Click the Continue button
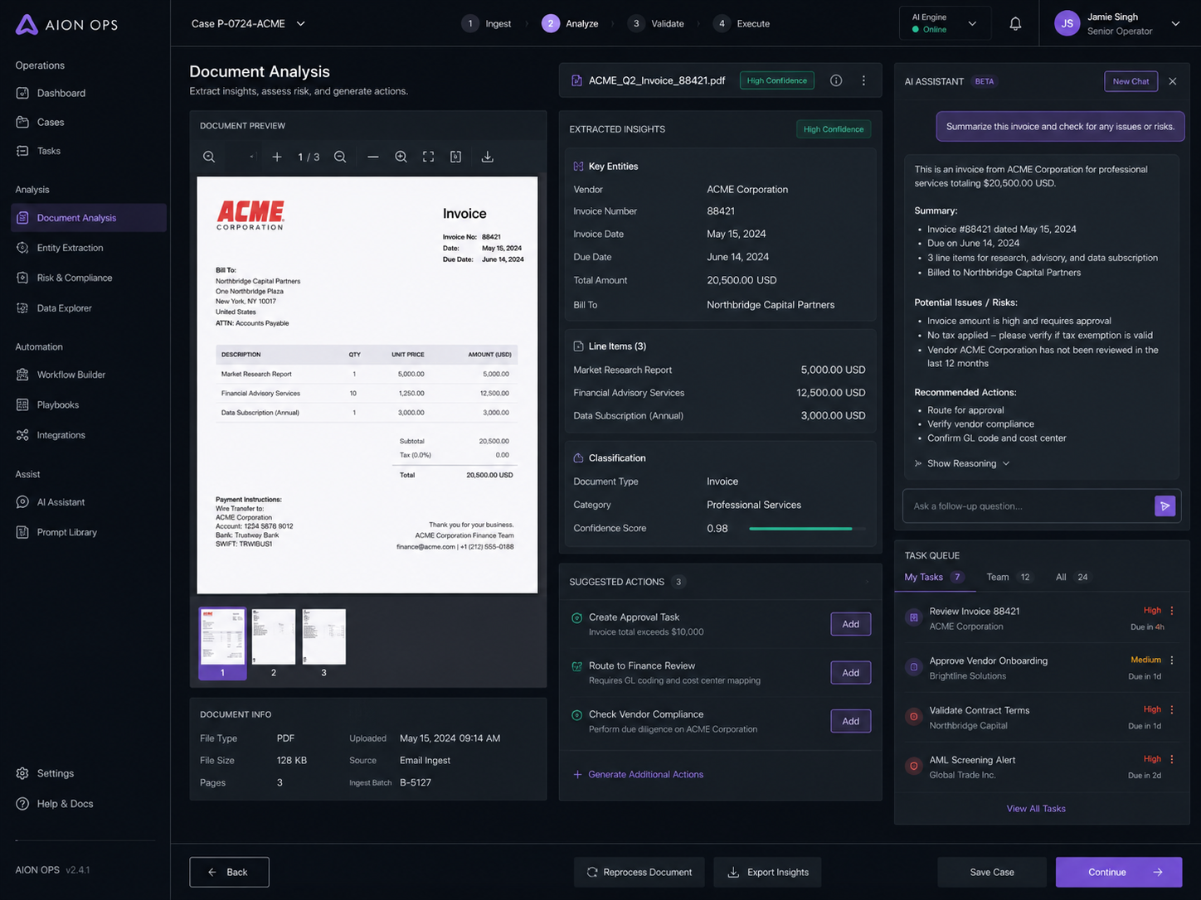The image size is (1201, 900). tap(1119, 872)
